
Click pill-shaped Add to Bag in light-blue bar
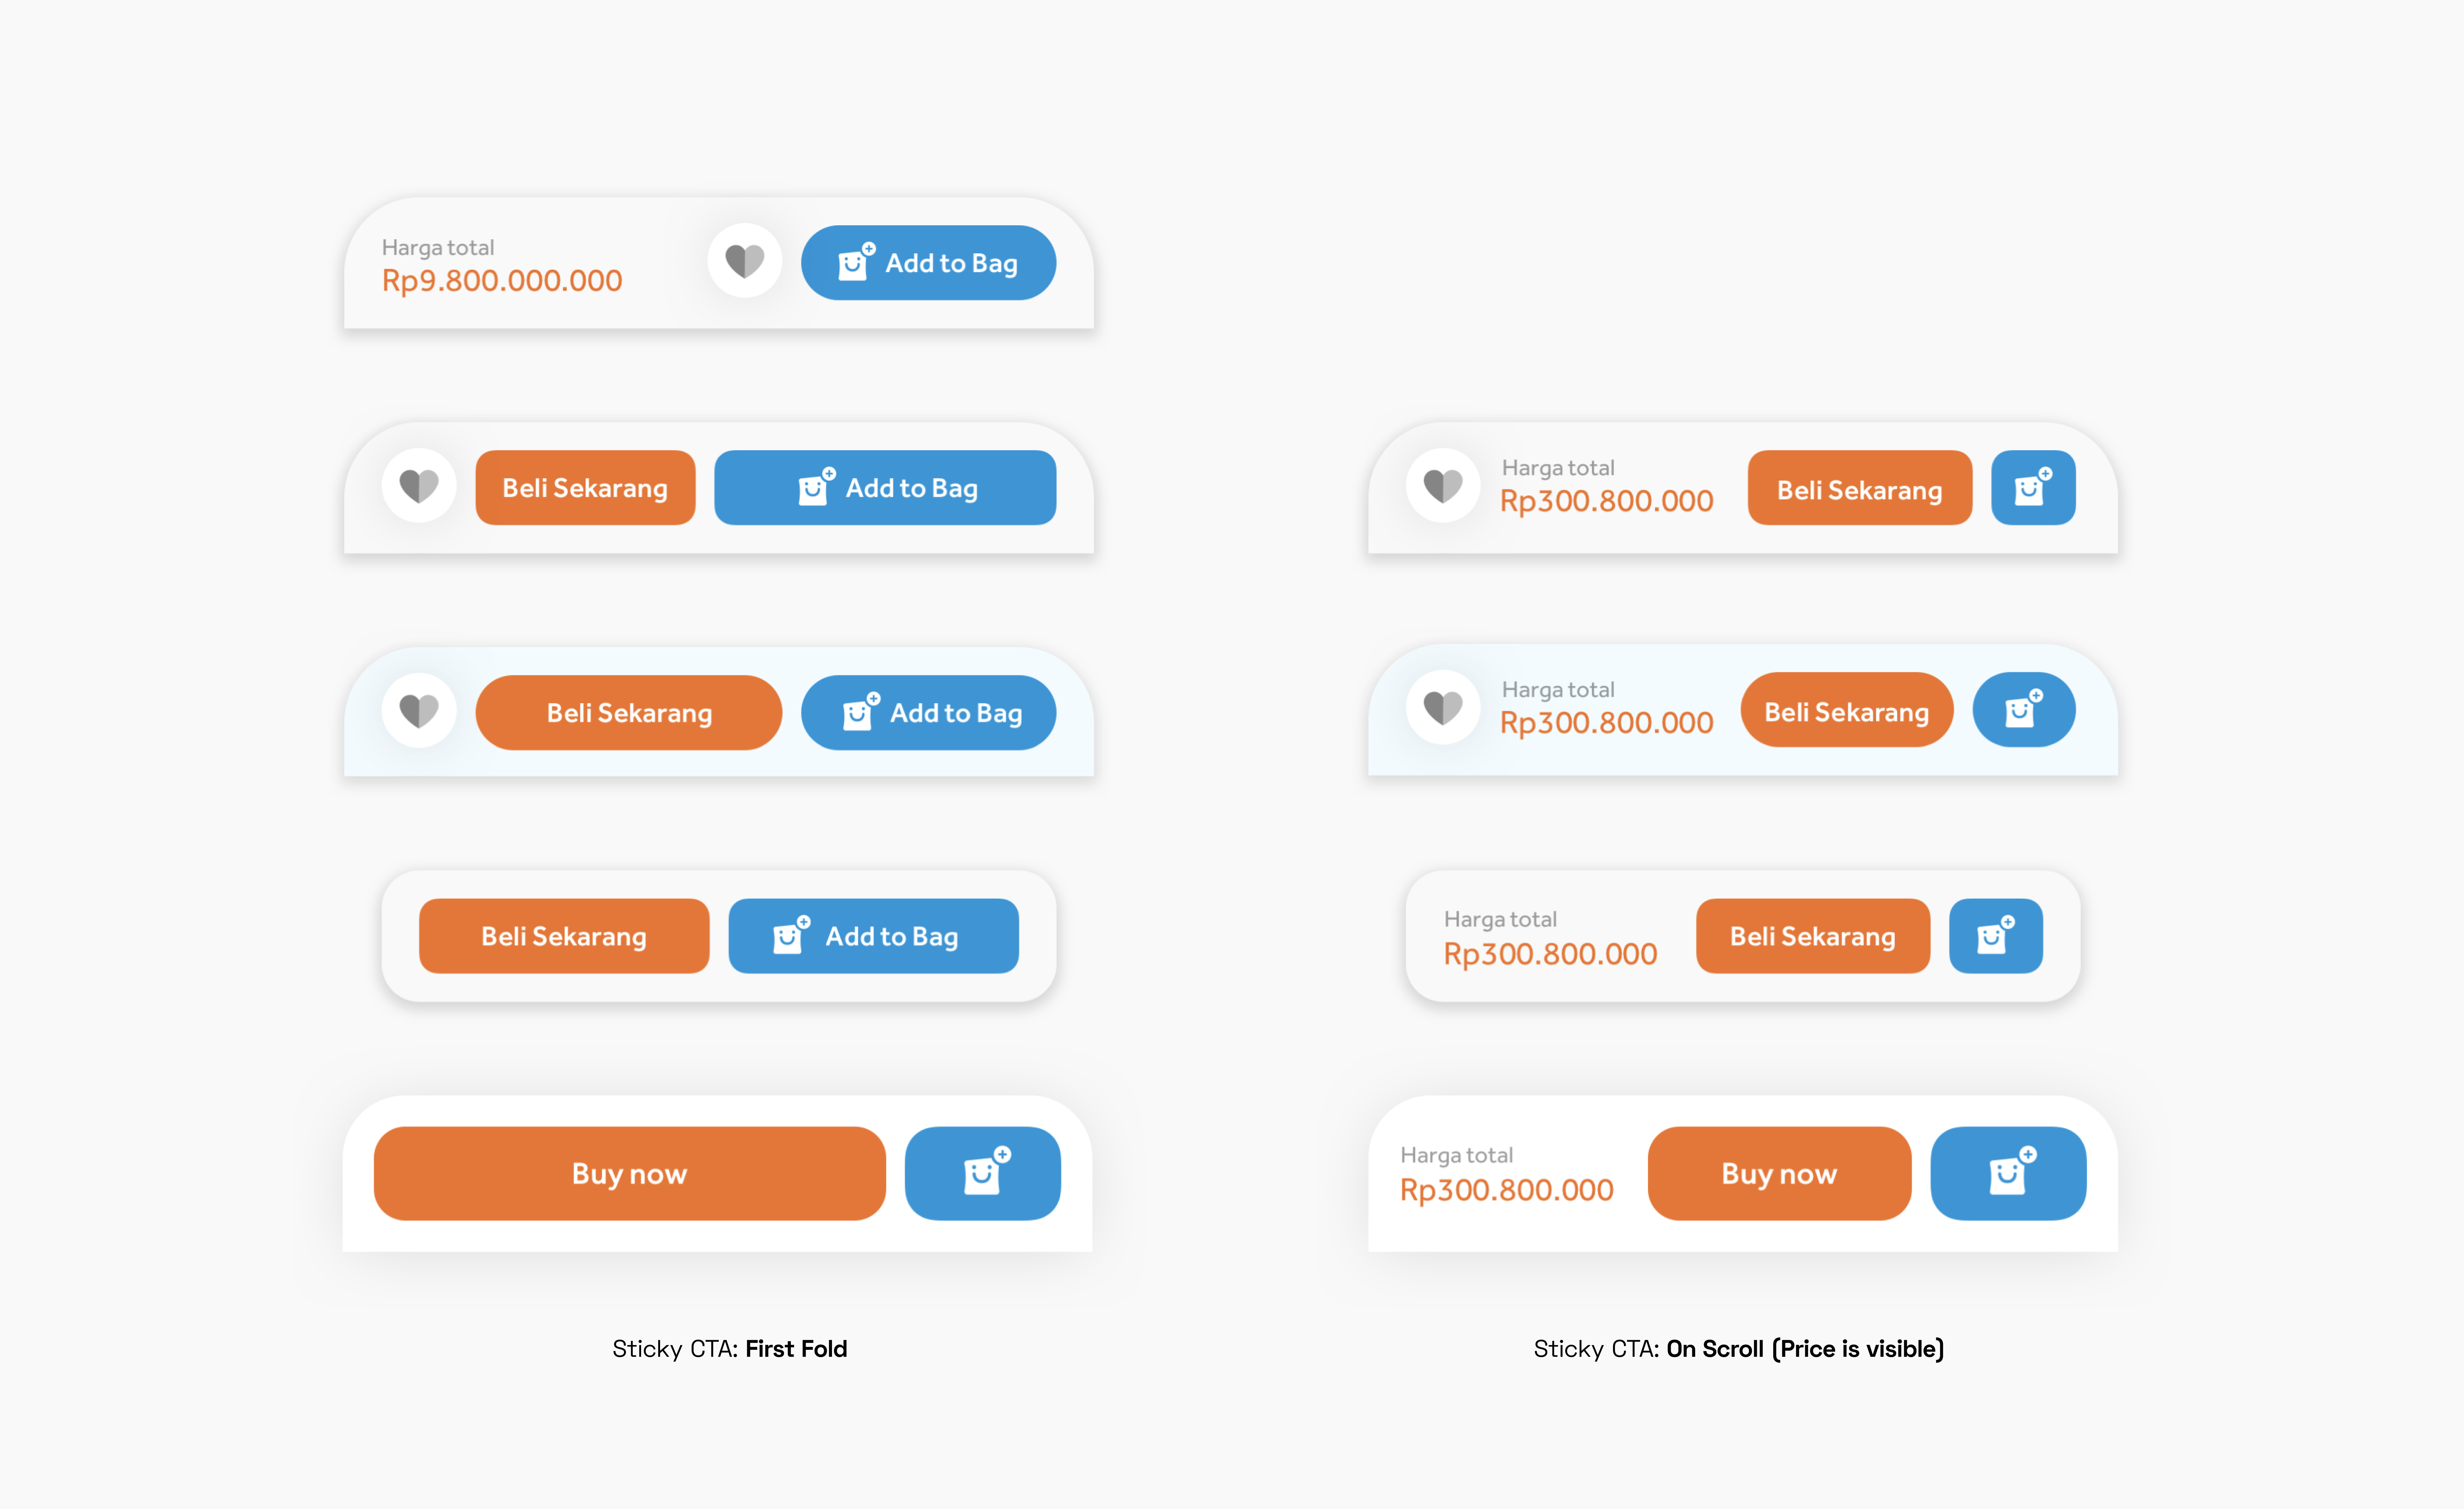(x=928, y=712)
